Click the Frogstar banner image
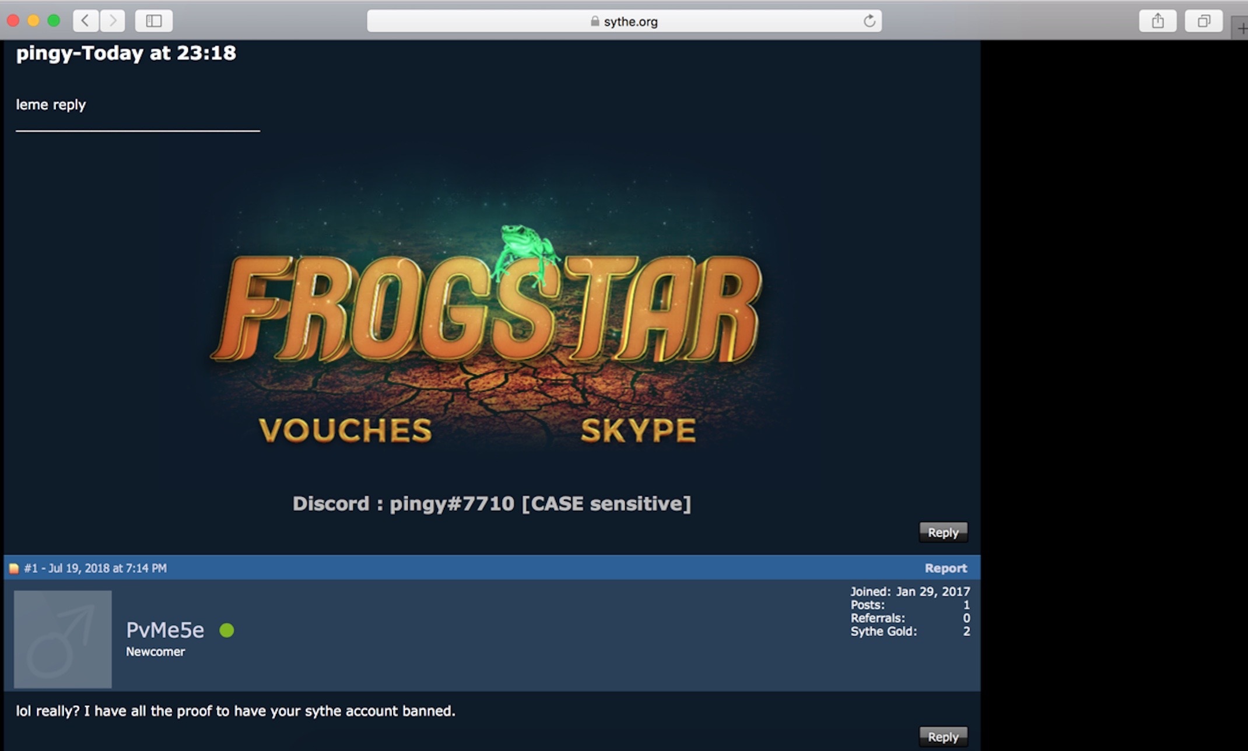Image resolution: width=1248 pixels, height=751 pixels. click(x=489, y=309)
